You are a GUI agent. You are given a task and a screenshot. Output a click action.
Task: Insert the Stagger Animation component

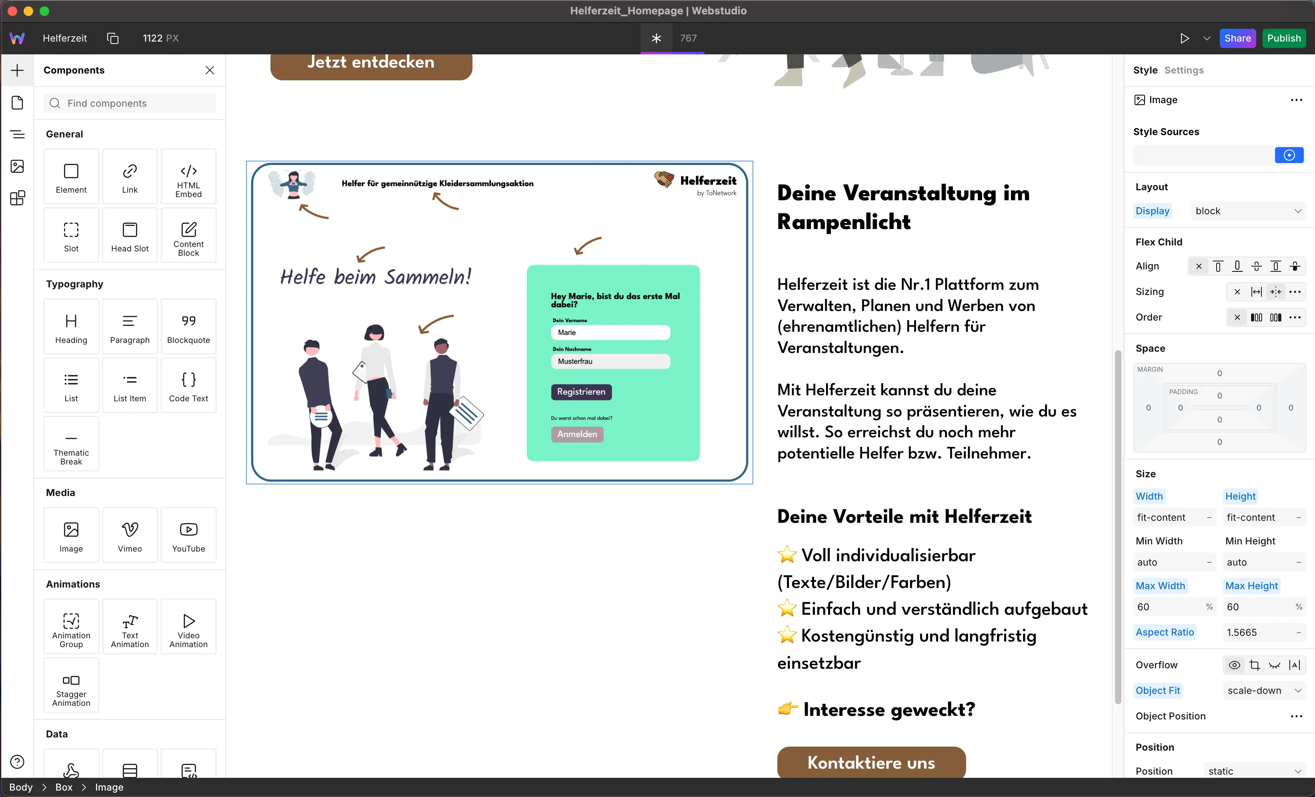(71, 685)
